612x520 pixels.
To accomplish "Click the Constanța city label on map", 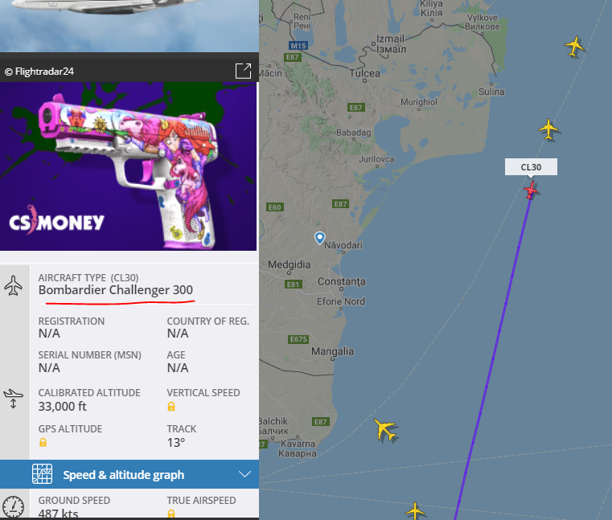I will point(342,281).
